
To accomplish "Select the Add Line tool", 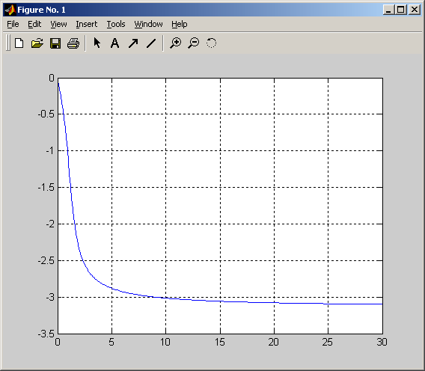I will tap(151, 43).
